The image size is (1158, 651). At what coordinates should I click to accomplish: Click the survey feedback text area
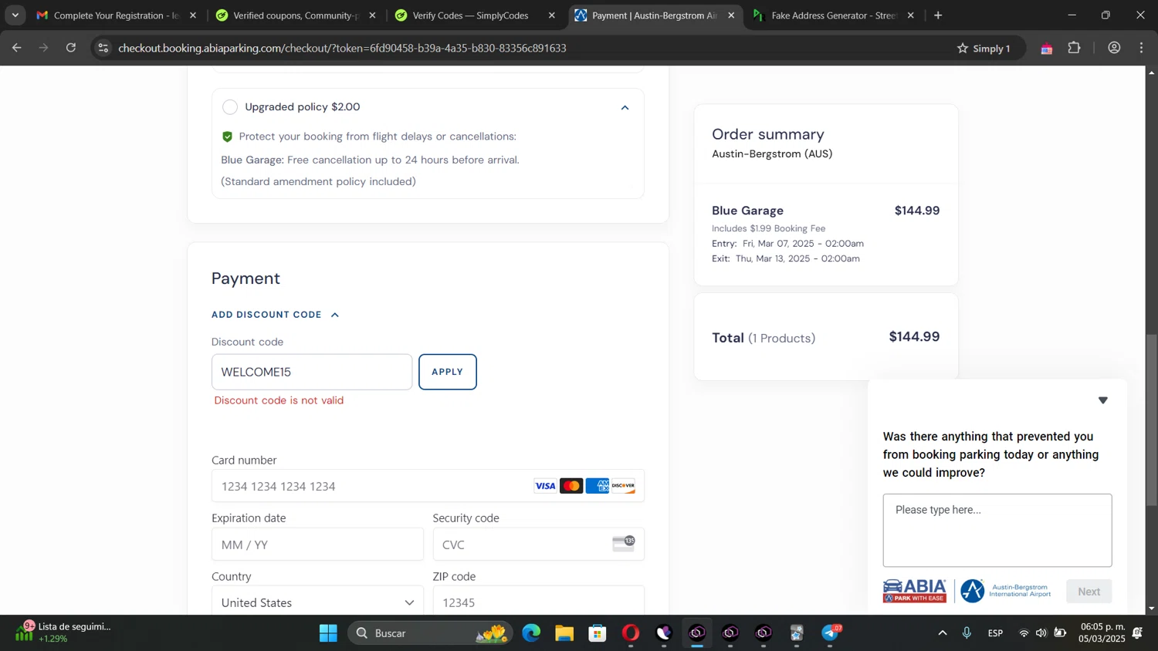coord(997,531)
